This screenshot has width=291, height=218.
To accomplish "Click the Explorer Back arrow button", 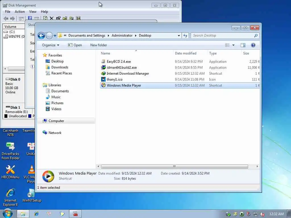I will pos(41,35).
